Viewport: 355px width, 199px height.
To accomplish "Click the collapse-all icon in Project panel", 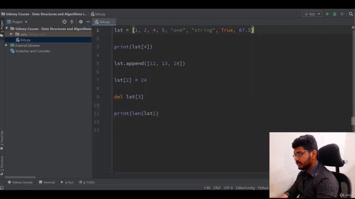I will (x=72, y=22).
